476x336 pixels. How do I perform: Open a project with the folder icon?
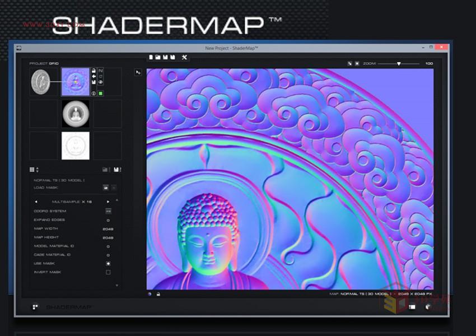(158, 57)
